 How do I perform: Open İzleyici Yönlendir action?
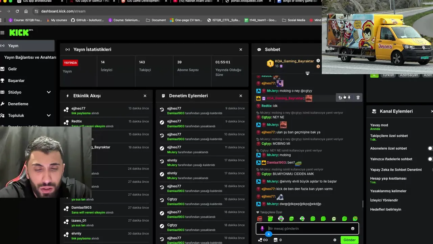coord(384,200)
